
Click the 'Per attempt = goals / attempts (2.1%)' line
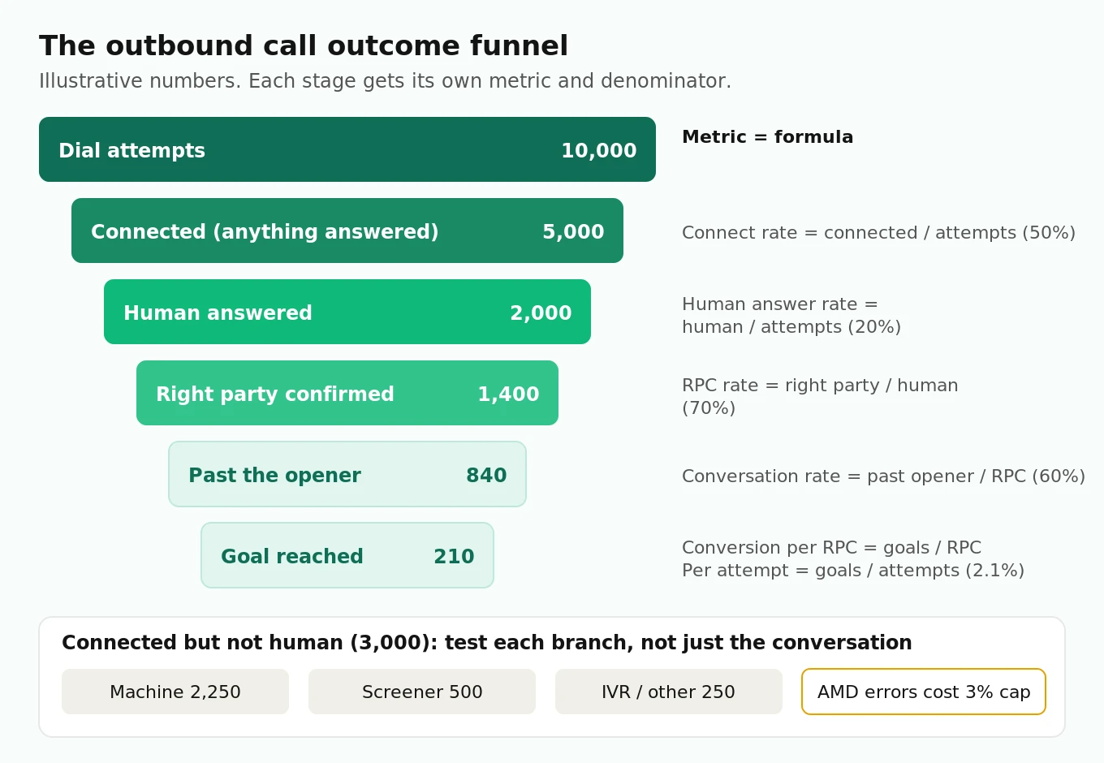click(x=853, y=571)
